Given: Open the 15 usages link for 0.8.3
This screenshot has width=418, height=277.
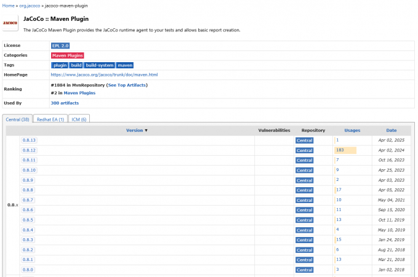Looking at the screenshot, I should pos(339,239).
